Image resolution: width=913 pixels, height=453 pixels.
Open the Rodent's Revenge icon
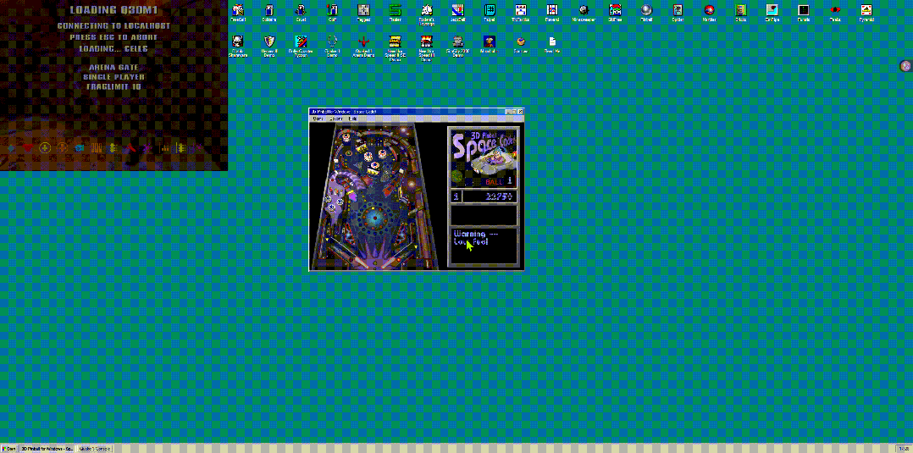(x=426, y=14)
